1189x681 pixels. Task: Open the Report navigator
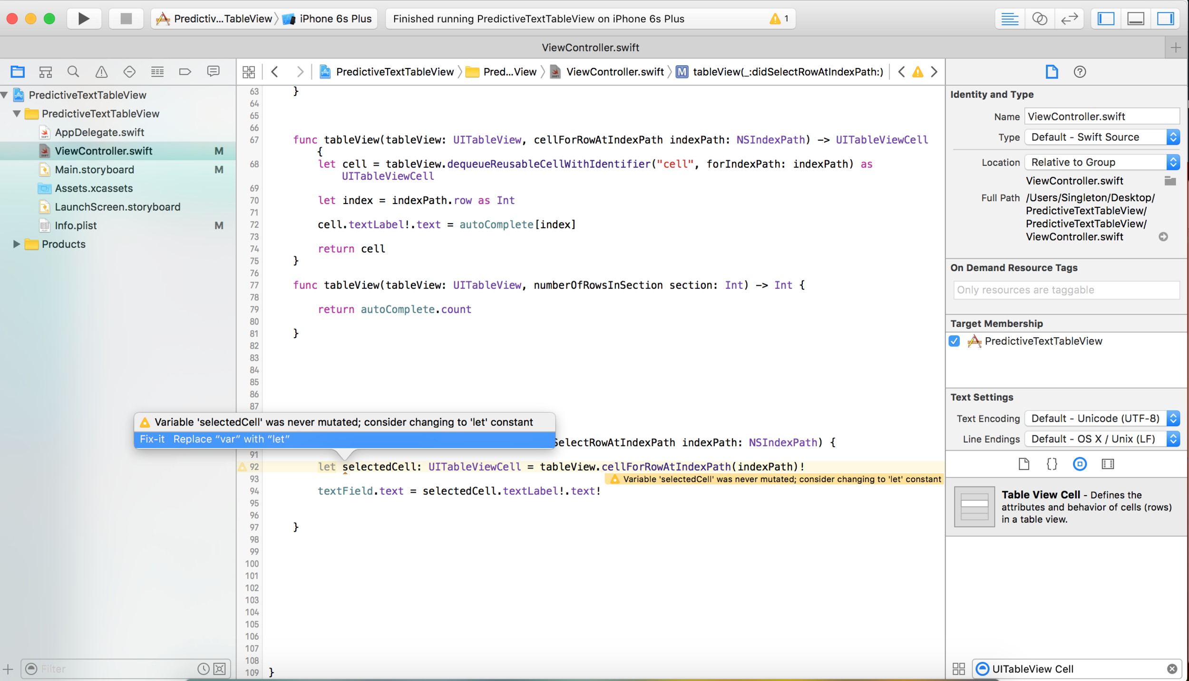[213, 72]
